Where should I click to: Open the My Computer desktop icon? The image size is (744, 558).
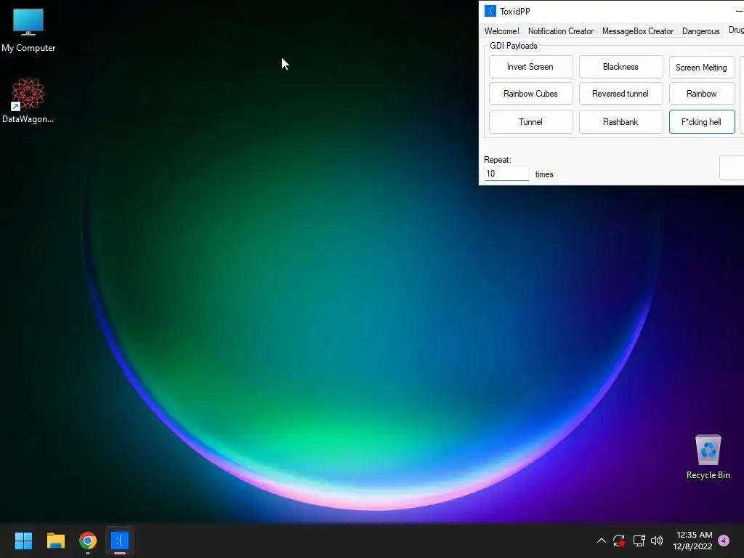pyautogui.click(x=28, y=30)
